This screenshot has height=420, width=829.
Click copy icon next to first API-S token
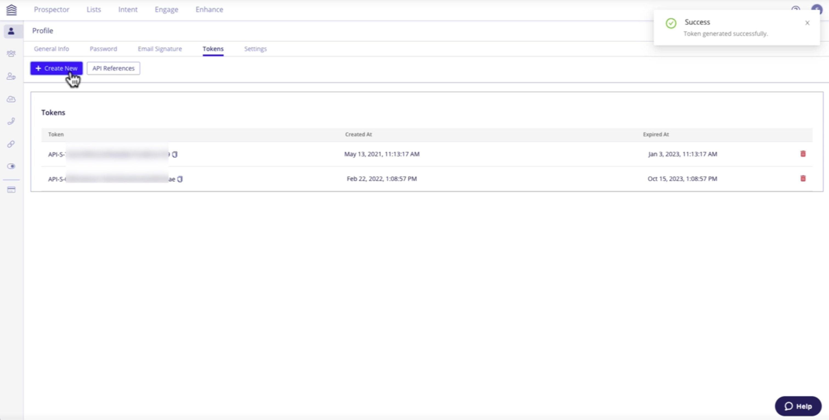175,154
